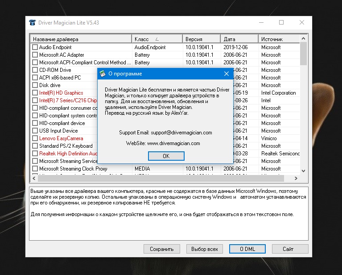Click the Выбор всех button

(204, 249)
